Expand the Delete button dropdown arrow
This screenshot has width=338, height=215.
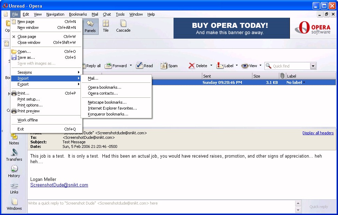[211, 66]
